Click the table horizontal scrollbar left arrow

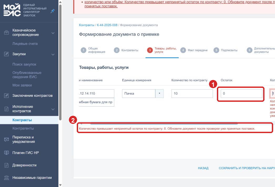click(81, 124)
